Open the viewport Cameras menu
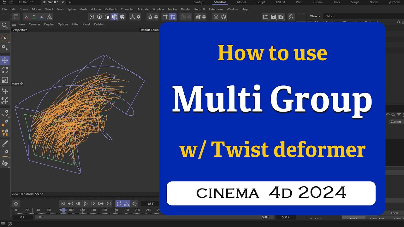 coord(34,24)
